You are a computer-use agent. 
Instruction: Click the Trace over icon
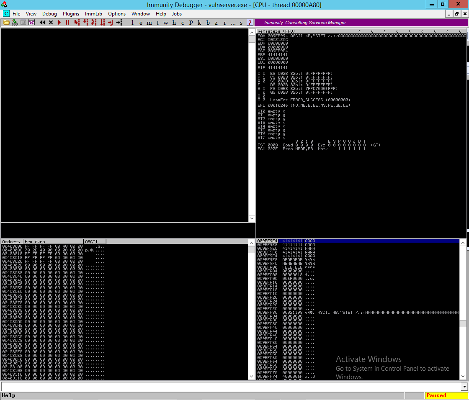coord(102,23)
